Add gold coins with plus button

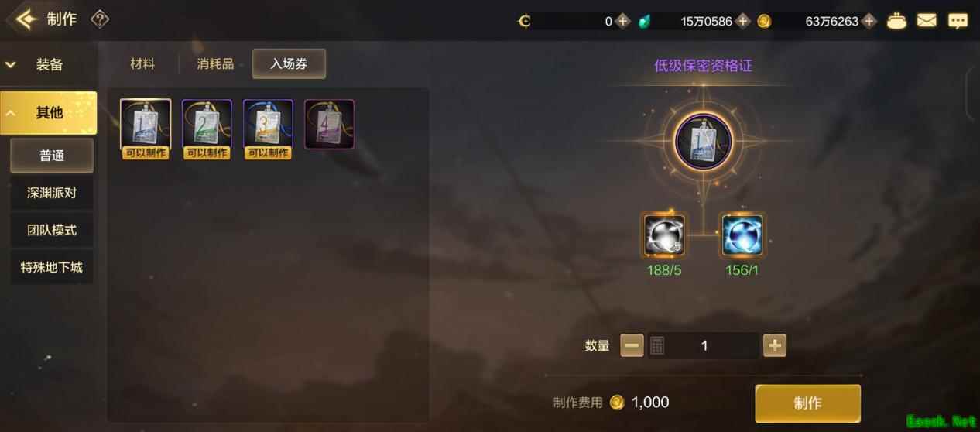pyautogui.click(x=870, y=22)
